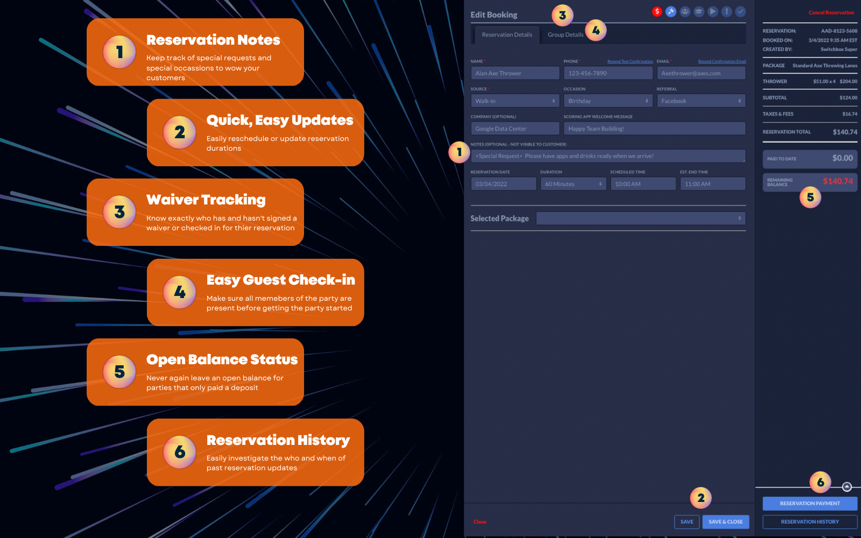This screenshot has height=538, width=861.
Task: Click the Est. End Time field 11:00 AM
Action: pos(713,184)
